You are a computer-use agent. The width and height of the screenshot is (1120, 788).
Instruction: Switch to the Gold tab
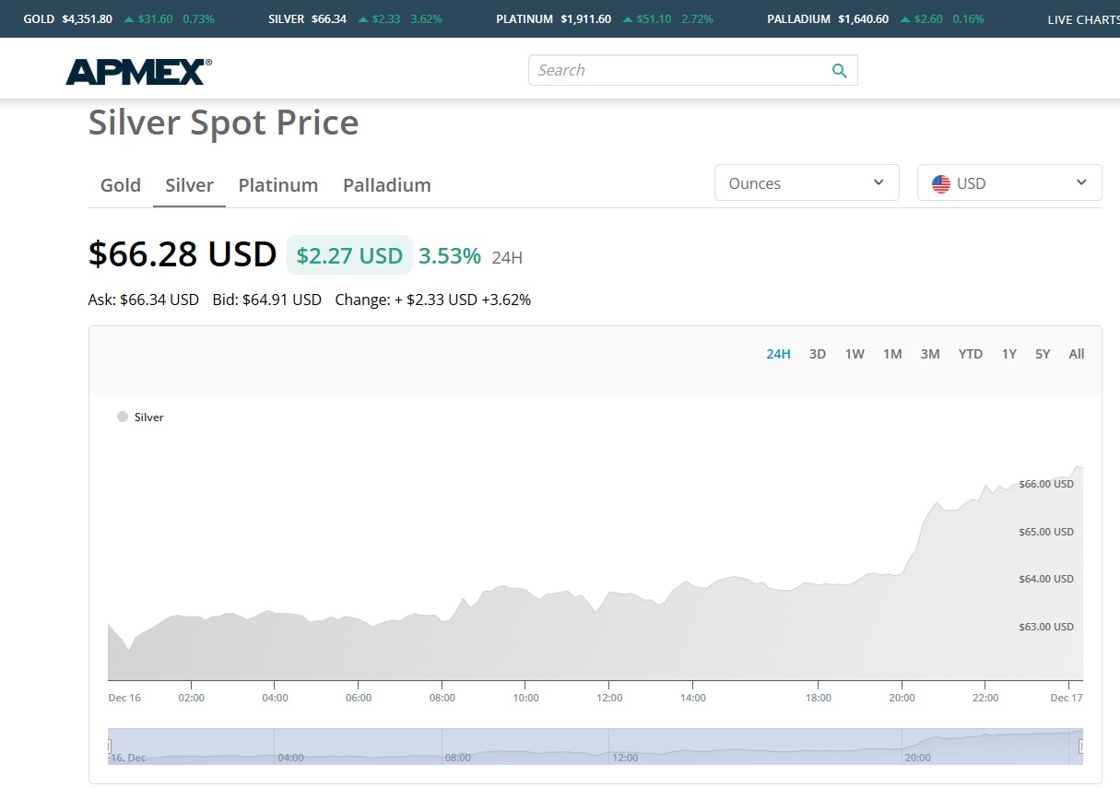[121, 185]
